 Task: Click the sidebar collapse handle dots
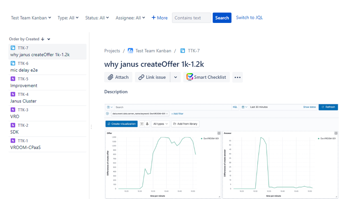pyautogui.click(x=91, y=127)
